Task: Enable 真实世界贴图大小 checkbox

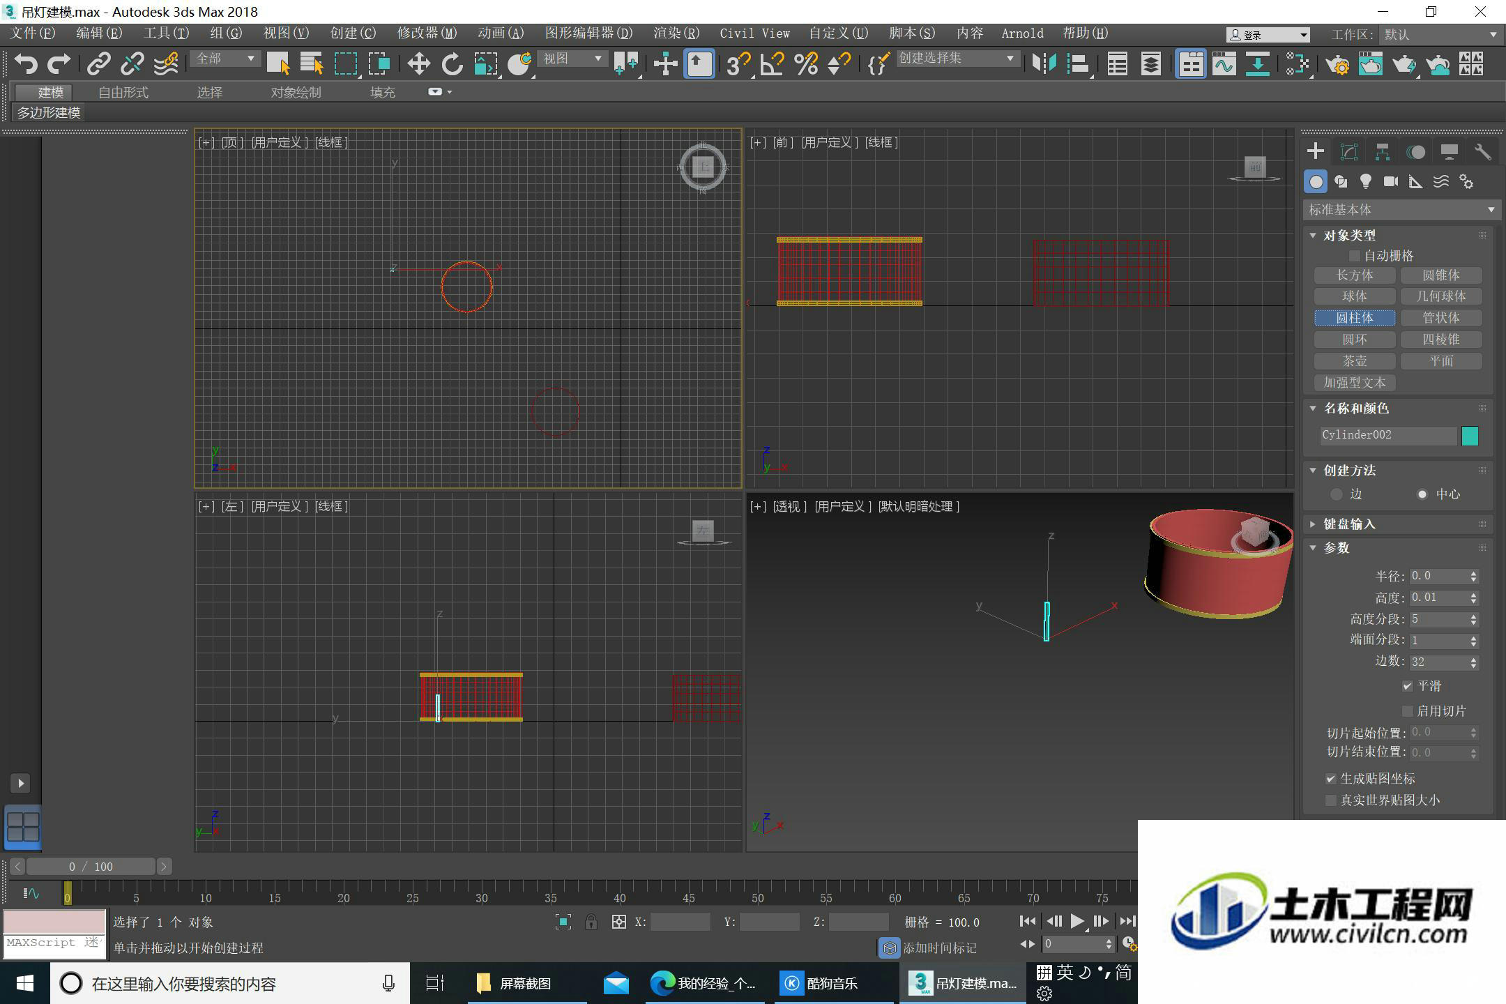Action: pyautogui.click(x=1330, y=800)
